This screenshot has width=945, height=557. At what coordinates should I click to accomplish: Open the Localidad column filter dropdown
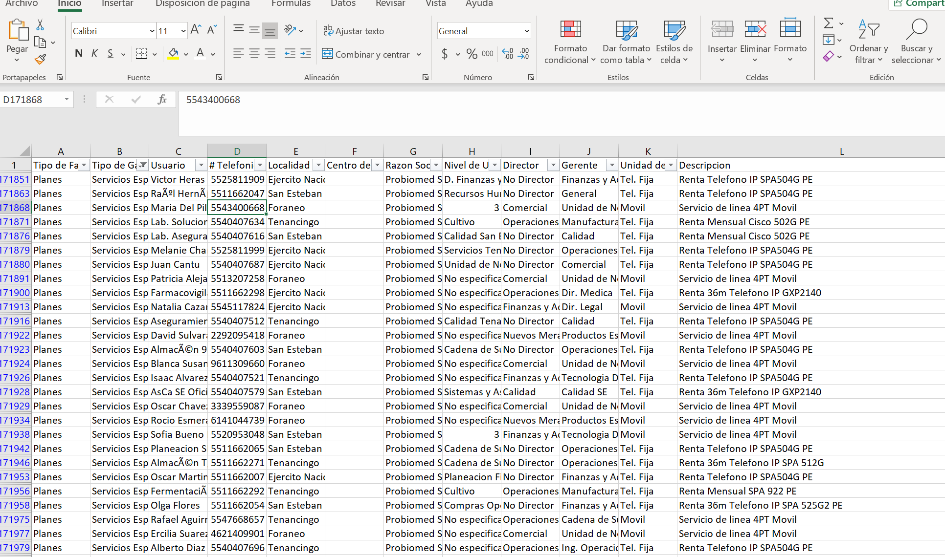click(318, 165)
